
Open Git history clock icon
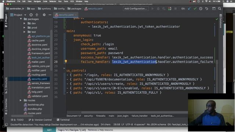(201, 9)
